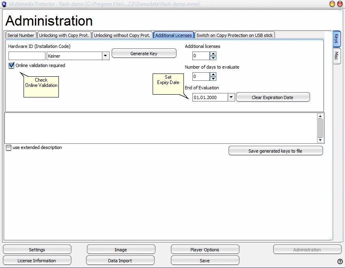Open the Player Options section
This screenshot has width=345, height=268.
click(x=205, y=250)
